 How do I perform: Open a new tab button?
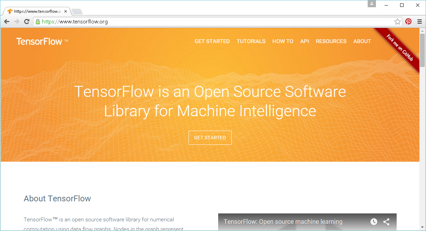point(77,12)
